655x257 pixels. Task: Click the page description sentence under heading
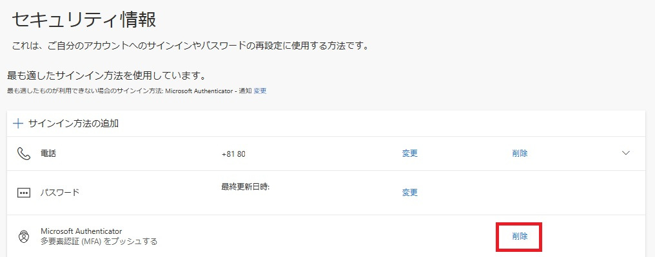[190, 46]
